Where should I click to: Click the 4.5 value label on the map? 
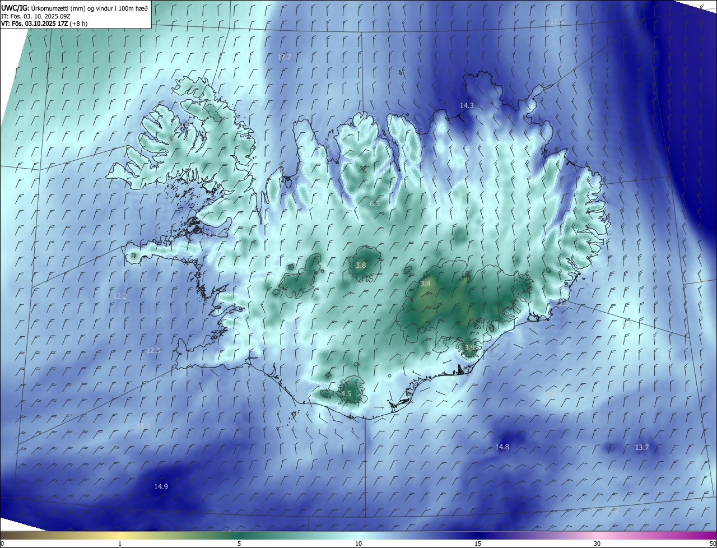346,393
